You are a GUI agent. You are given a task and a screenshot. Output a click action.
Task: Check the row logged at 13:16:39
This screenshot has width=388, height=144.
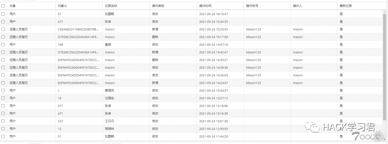tap(3, 113)
